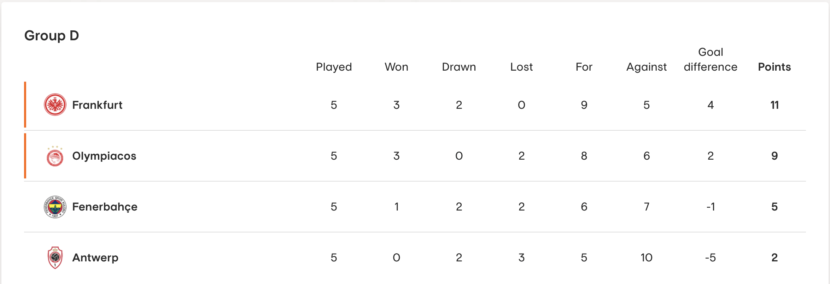Click the Against column header

coord(647,67)
